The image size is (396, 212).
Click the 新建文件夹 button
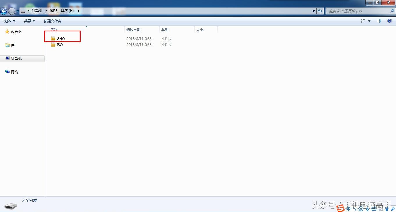(x=53, y=21)
